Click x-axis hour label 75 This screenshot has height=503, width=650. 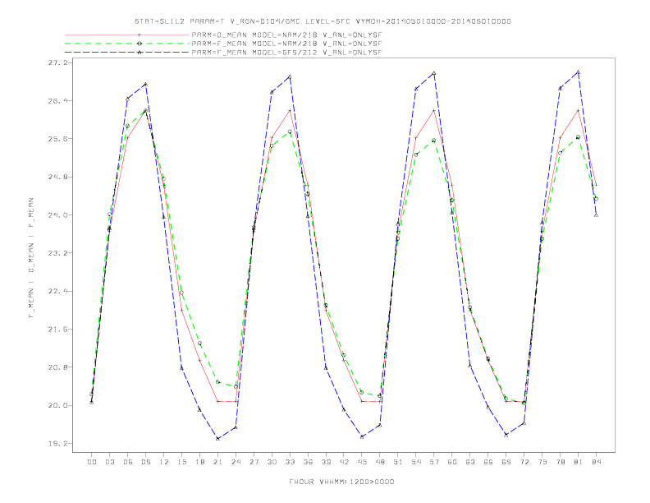pos(542,462)
